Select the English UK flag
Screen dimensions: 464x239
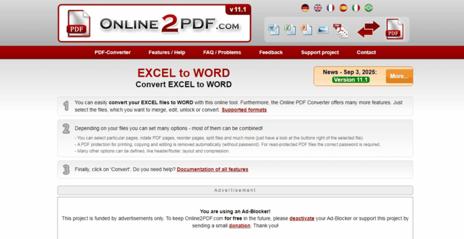coord(318,8)
